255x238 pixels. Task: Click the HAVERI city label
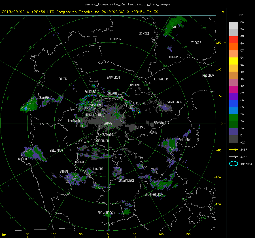coord(98,169)
